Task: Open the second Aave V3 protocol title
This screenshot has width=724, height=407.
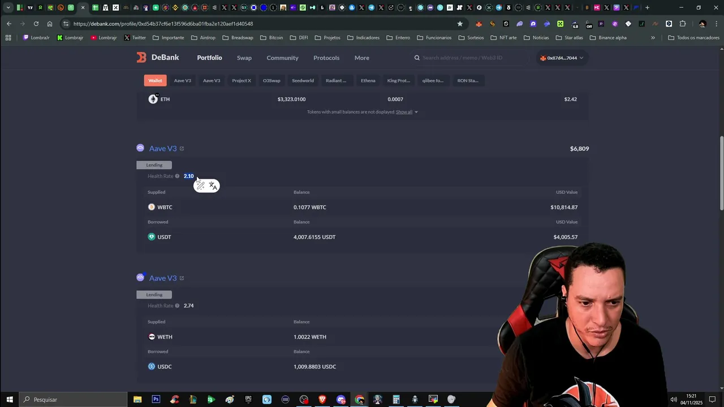Action: click(x=163, y=278)
